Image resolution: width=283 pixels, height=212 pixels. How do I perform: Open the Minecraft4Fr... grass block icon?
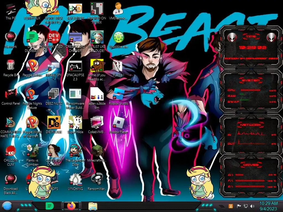point(97,153)
